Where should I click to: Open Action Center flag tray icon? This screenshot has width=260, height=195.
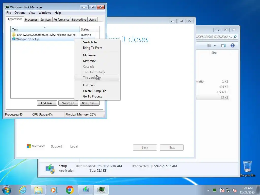pos(222,190)
